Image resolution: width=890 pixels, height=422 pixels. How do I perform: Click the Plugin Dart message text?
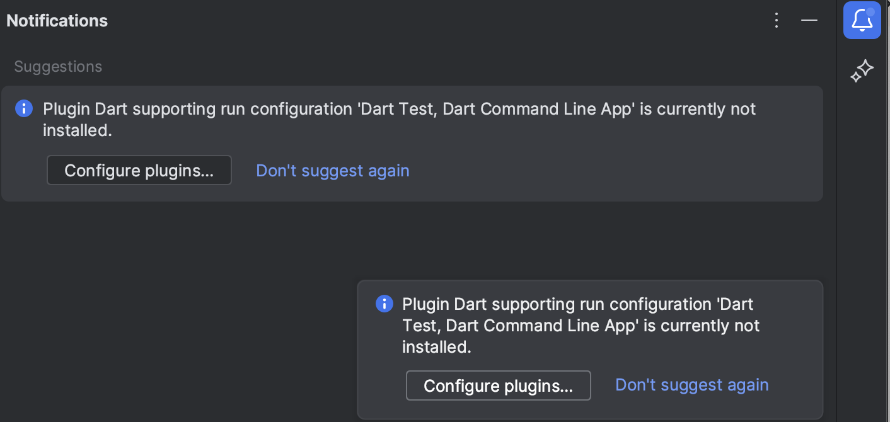(x=397, y=118)
